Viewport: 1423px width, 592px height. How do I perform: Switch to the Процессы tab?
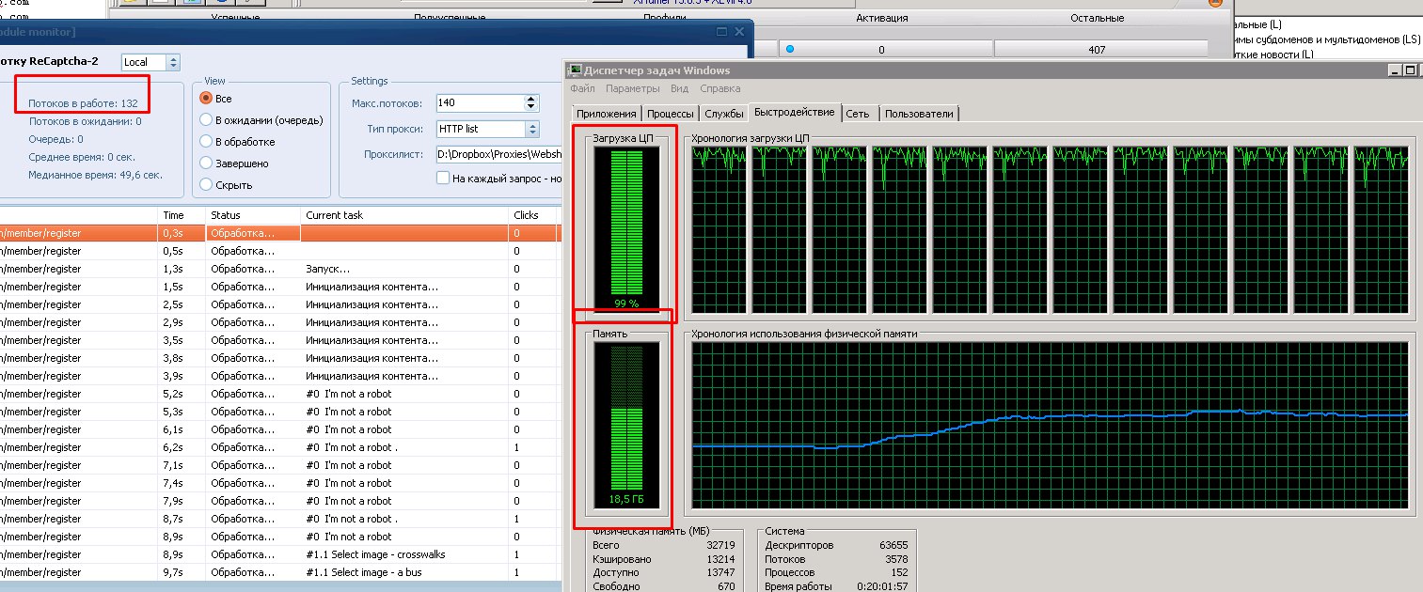tap(669, 114)
